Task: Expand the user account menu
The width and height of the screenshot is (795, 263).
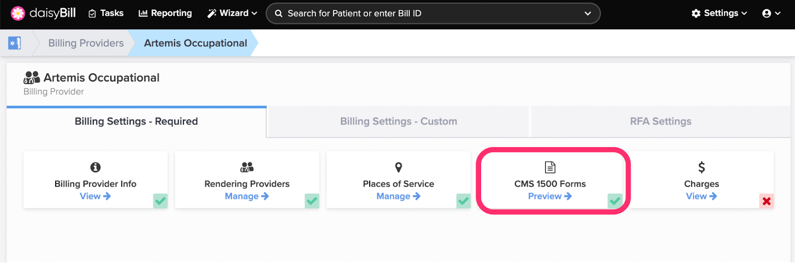Action: click(771, 13)
